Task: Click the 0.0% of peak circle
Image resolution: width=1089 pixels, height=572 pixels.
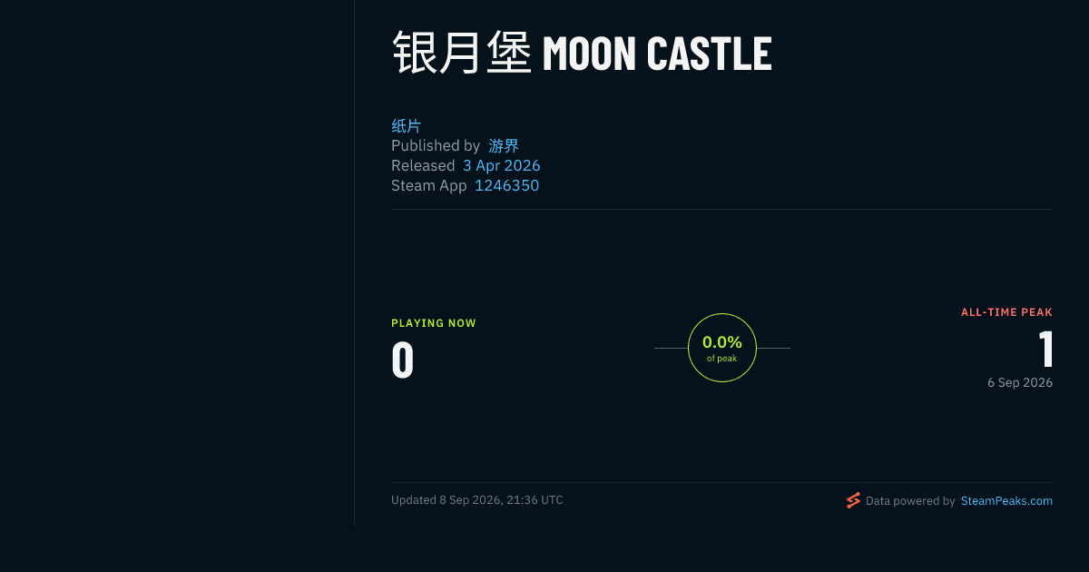Action: (x=722, y=348)
